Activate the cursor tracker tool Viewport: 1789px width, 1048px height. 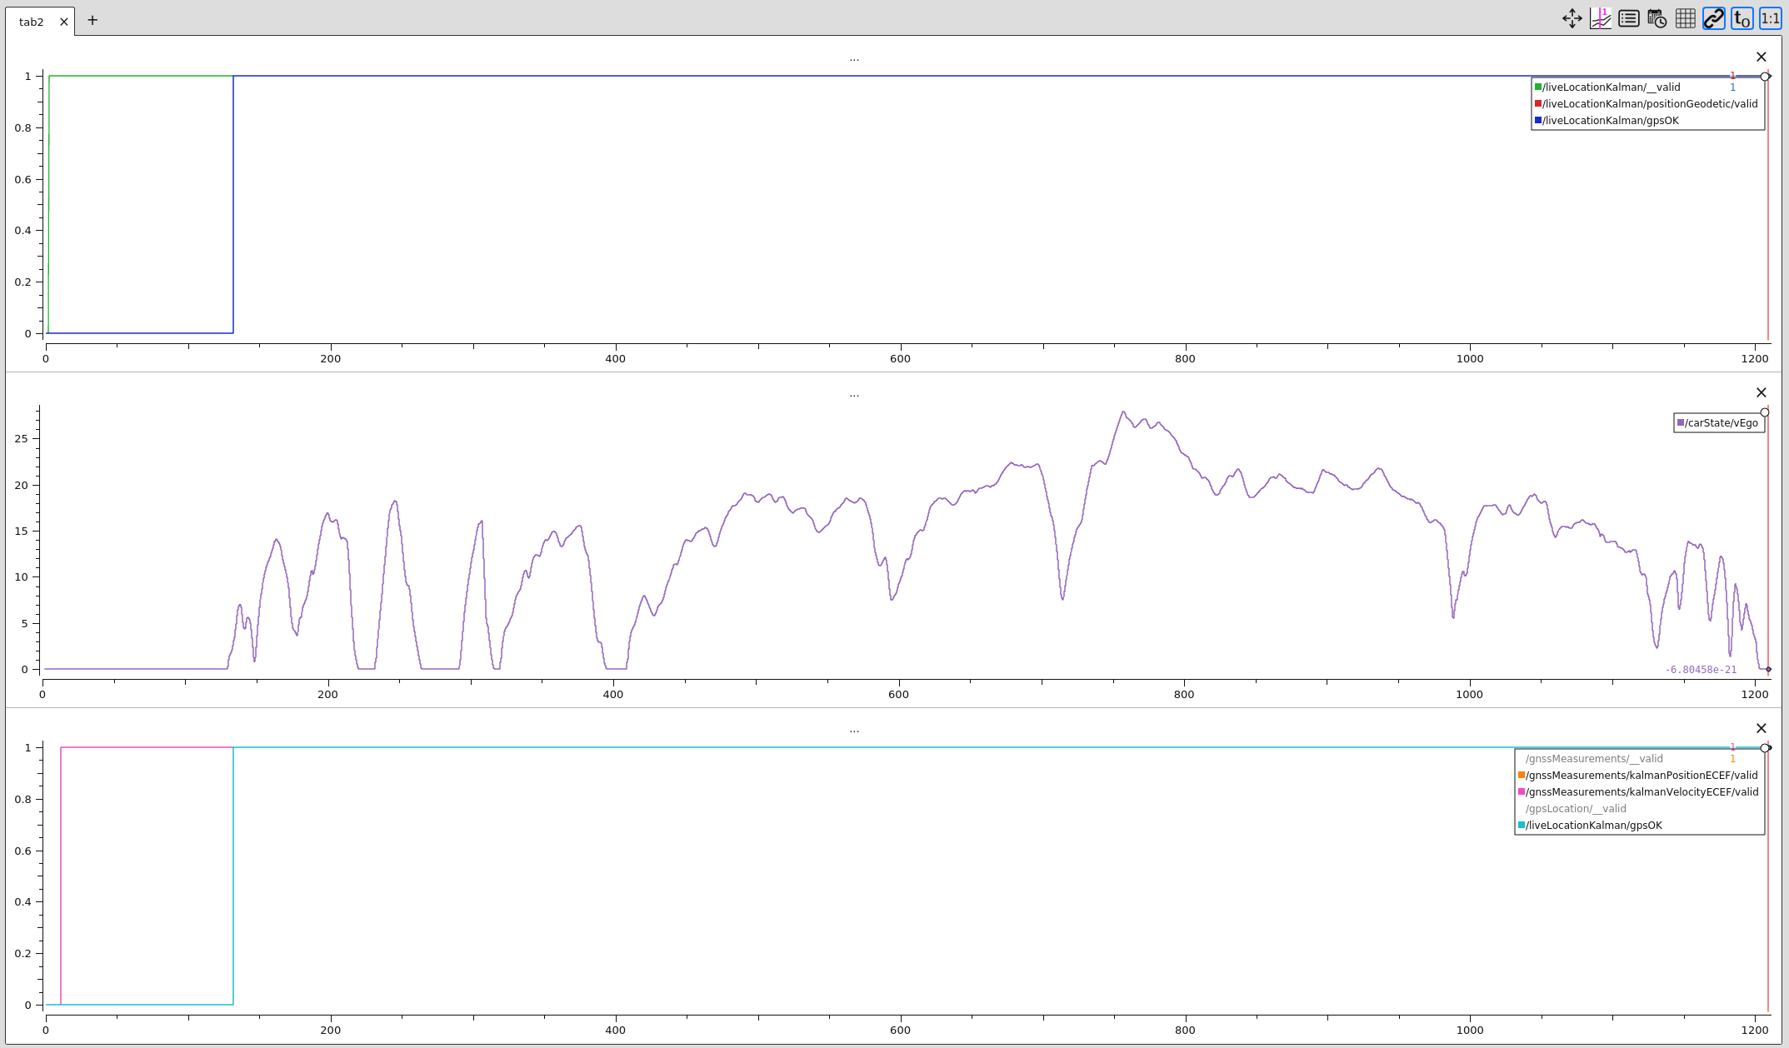(x=1600, y=18)
